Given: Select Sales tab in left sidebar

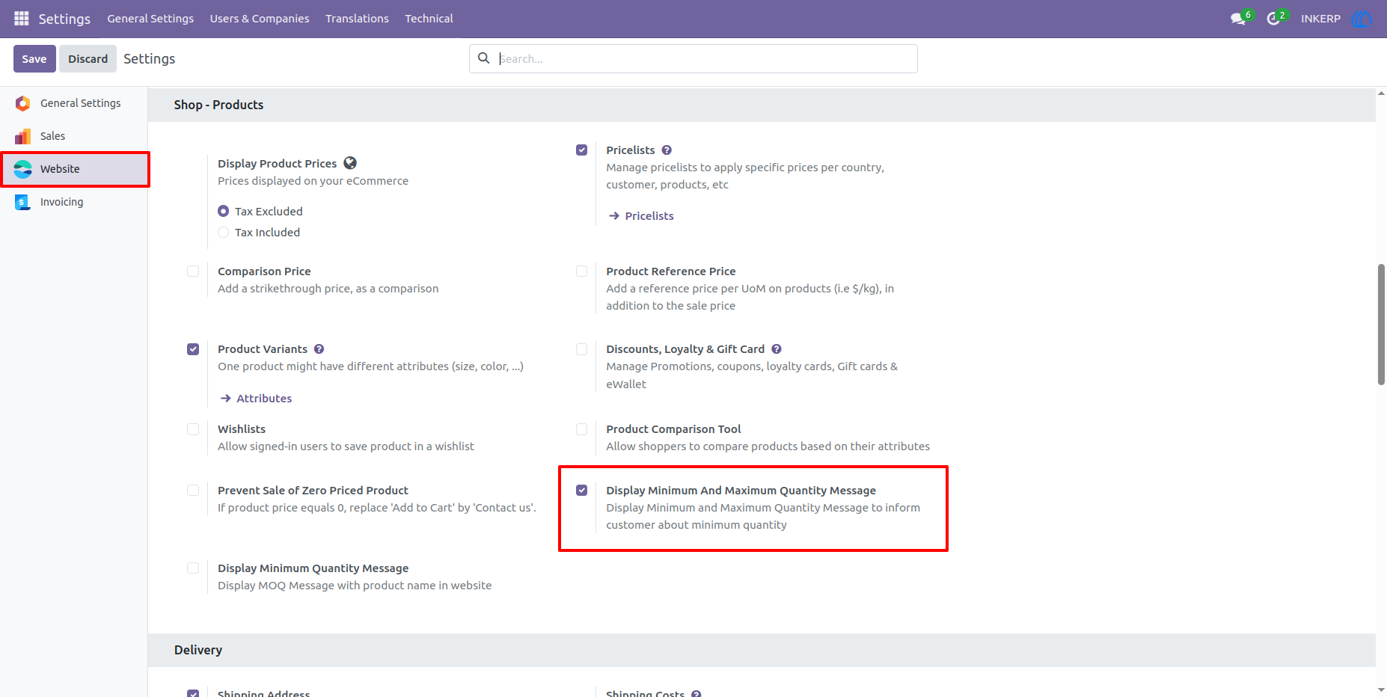Looking at the screenshot, I should (x=74, y=136).
